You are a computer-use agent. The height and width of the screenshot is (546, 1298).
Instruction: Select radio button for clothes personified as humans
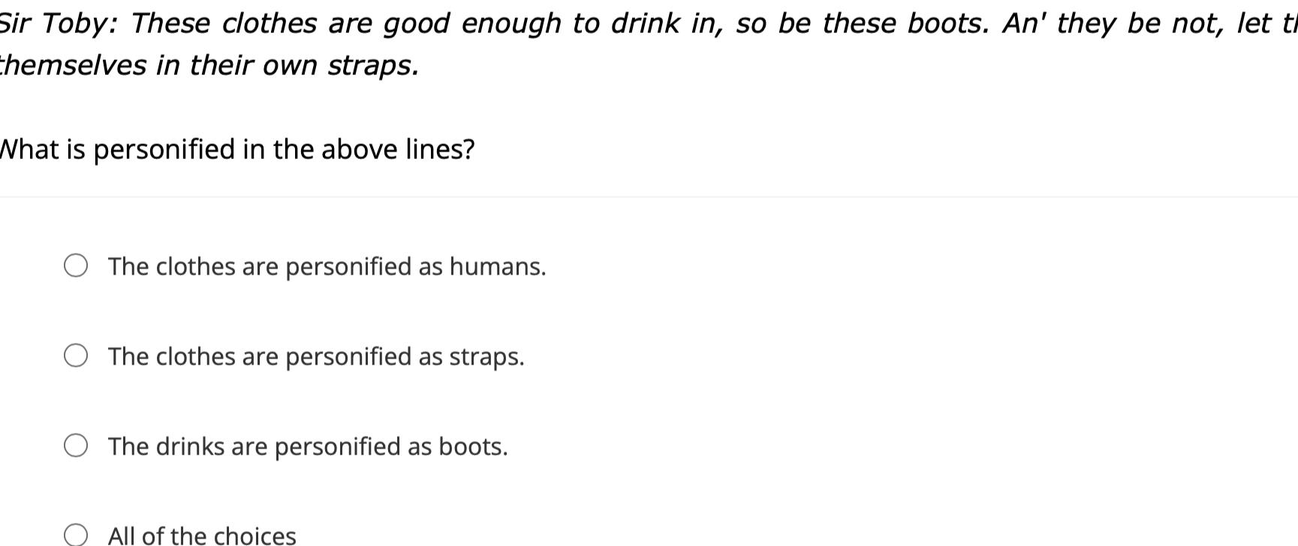tap(76, 265)
